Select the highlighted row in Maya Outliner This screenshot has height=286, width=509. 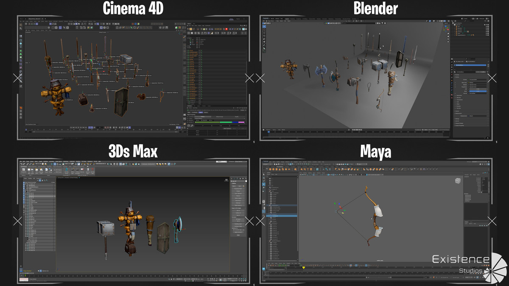coord(282,216)
